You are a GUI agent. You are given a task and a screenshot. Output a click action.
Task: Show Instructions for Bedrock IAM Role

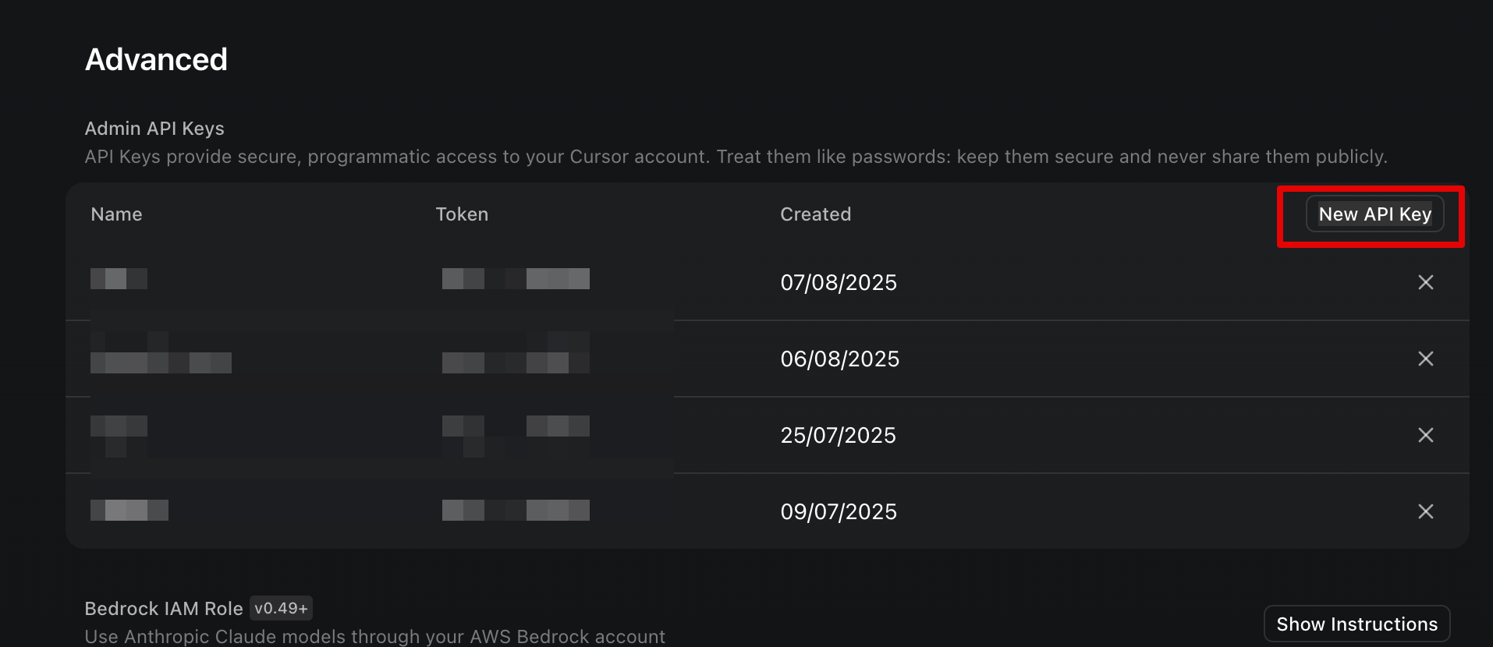1356,624
